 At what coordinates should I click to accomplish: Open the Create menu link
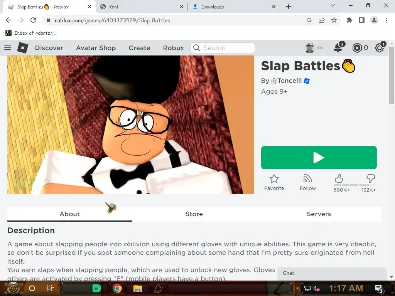(139, 48)
